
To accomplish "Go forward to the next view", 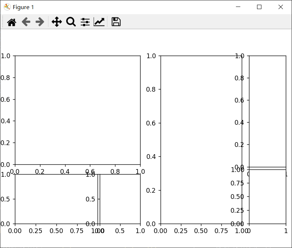I will 40,22.
